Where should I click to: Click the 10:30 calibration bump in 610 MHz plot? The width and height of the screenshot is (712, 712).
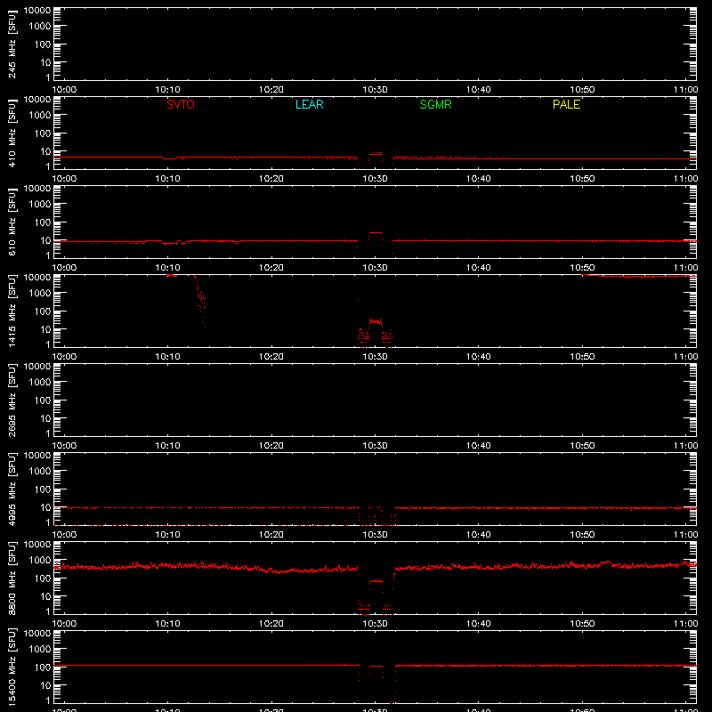pyautogui.click(x=376, y=233)
